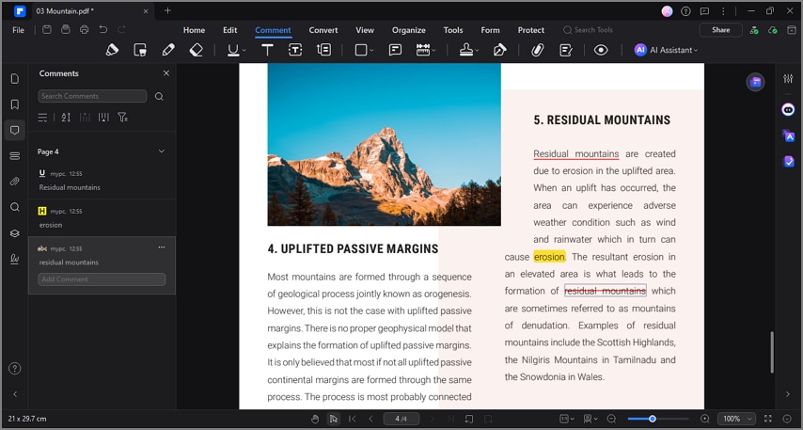This screenshot has width=803, height=430.
Task: Open the 100% zoom level dropdown
Action: [x=736, y=419]
